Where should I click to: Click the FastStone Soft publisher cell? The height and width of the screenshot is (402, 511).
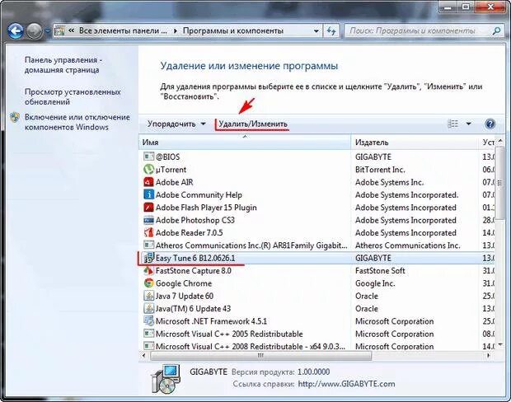tap(380, 270)
